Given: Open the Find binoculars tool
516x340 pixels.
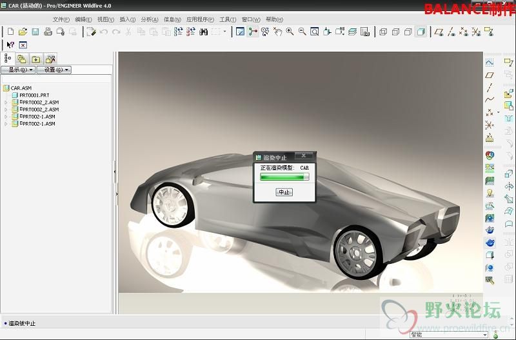Looking at the screenshot, I should click(203, 32).
